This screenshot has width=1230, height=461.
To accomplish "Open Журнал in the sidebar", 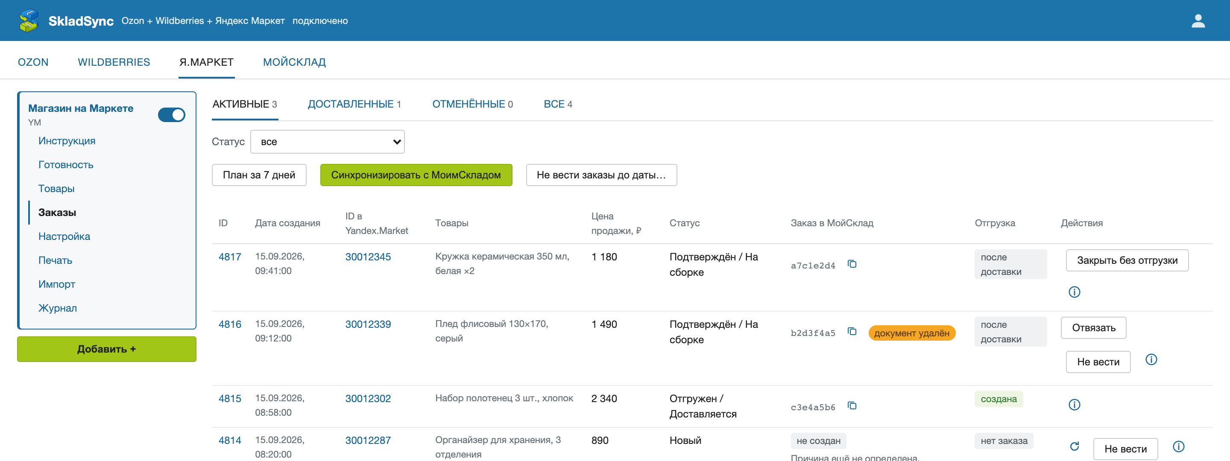I will [x=57, y=308].
